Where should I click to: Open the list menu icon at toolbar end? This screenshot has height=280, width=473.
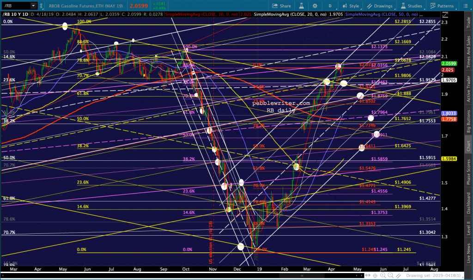[465, 6]
